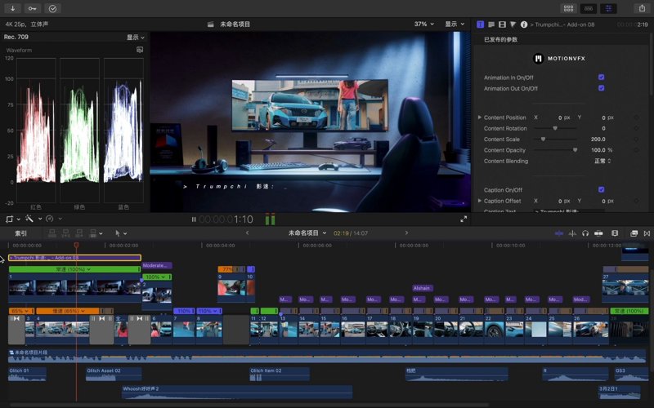Open the magic wand enhancements icon

[29, 219]
